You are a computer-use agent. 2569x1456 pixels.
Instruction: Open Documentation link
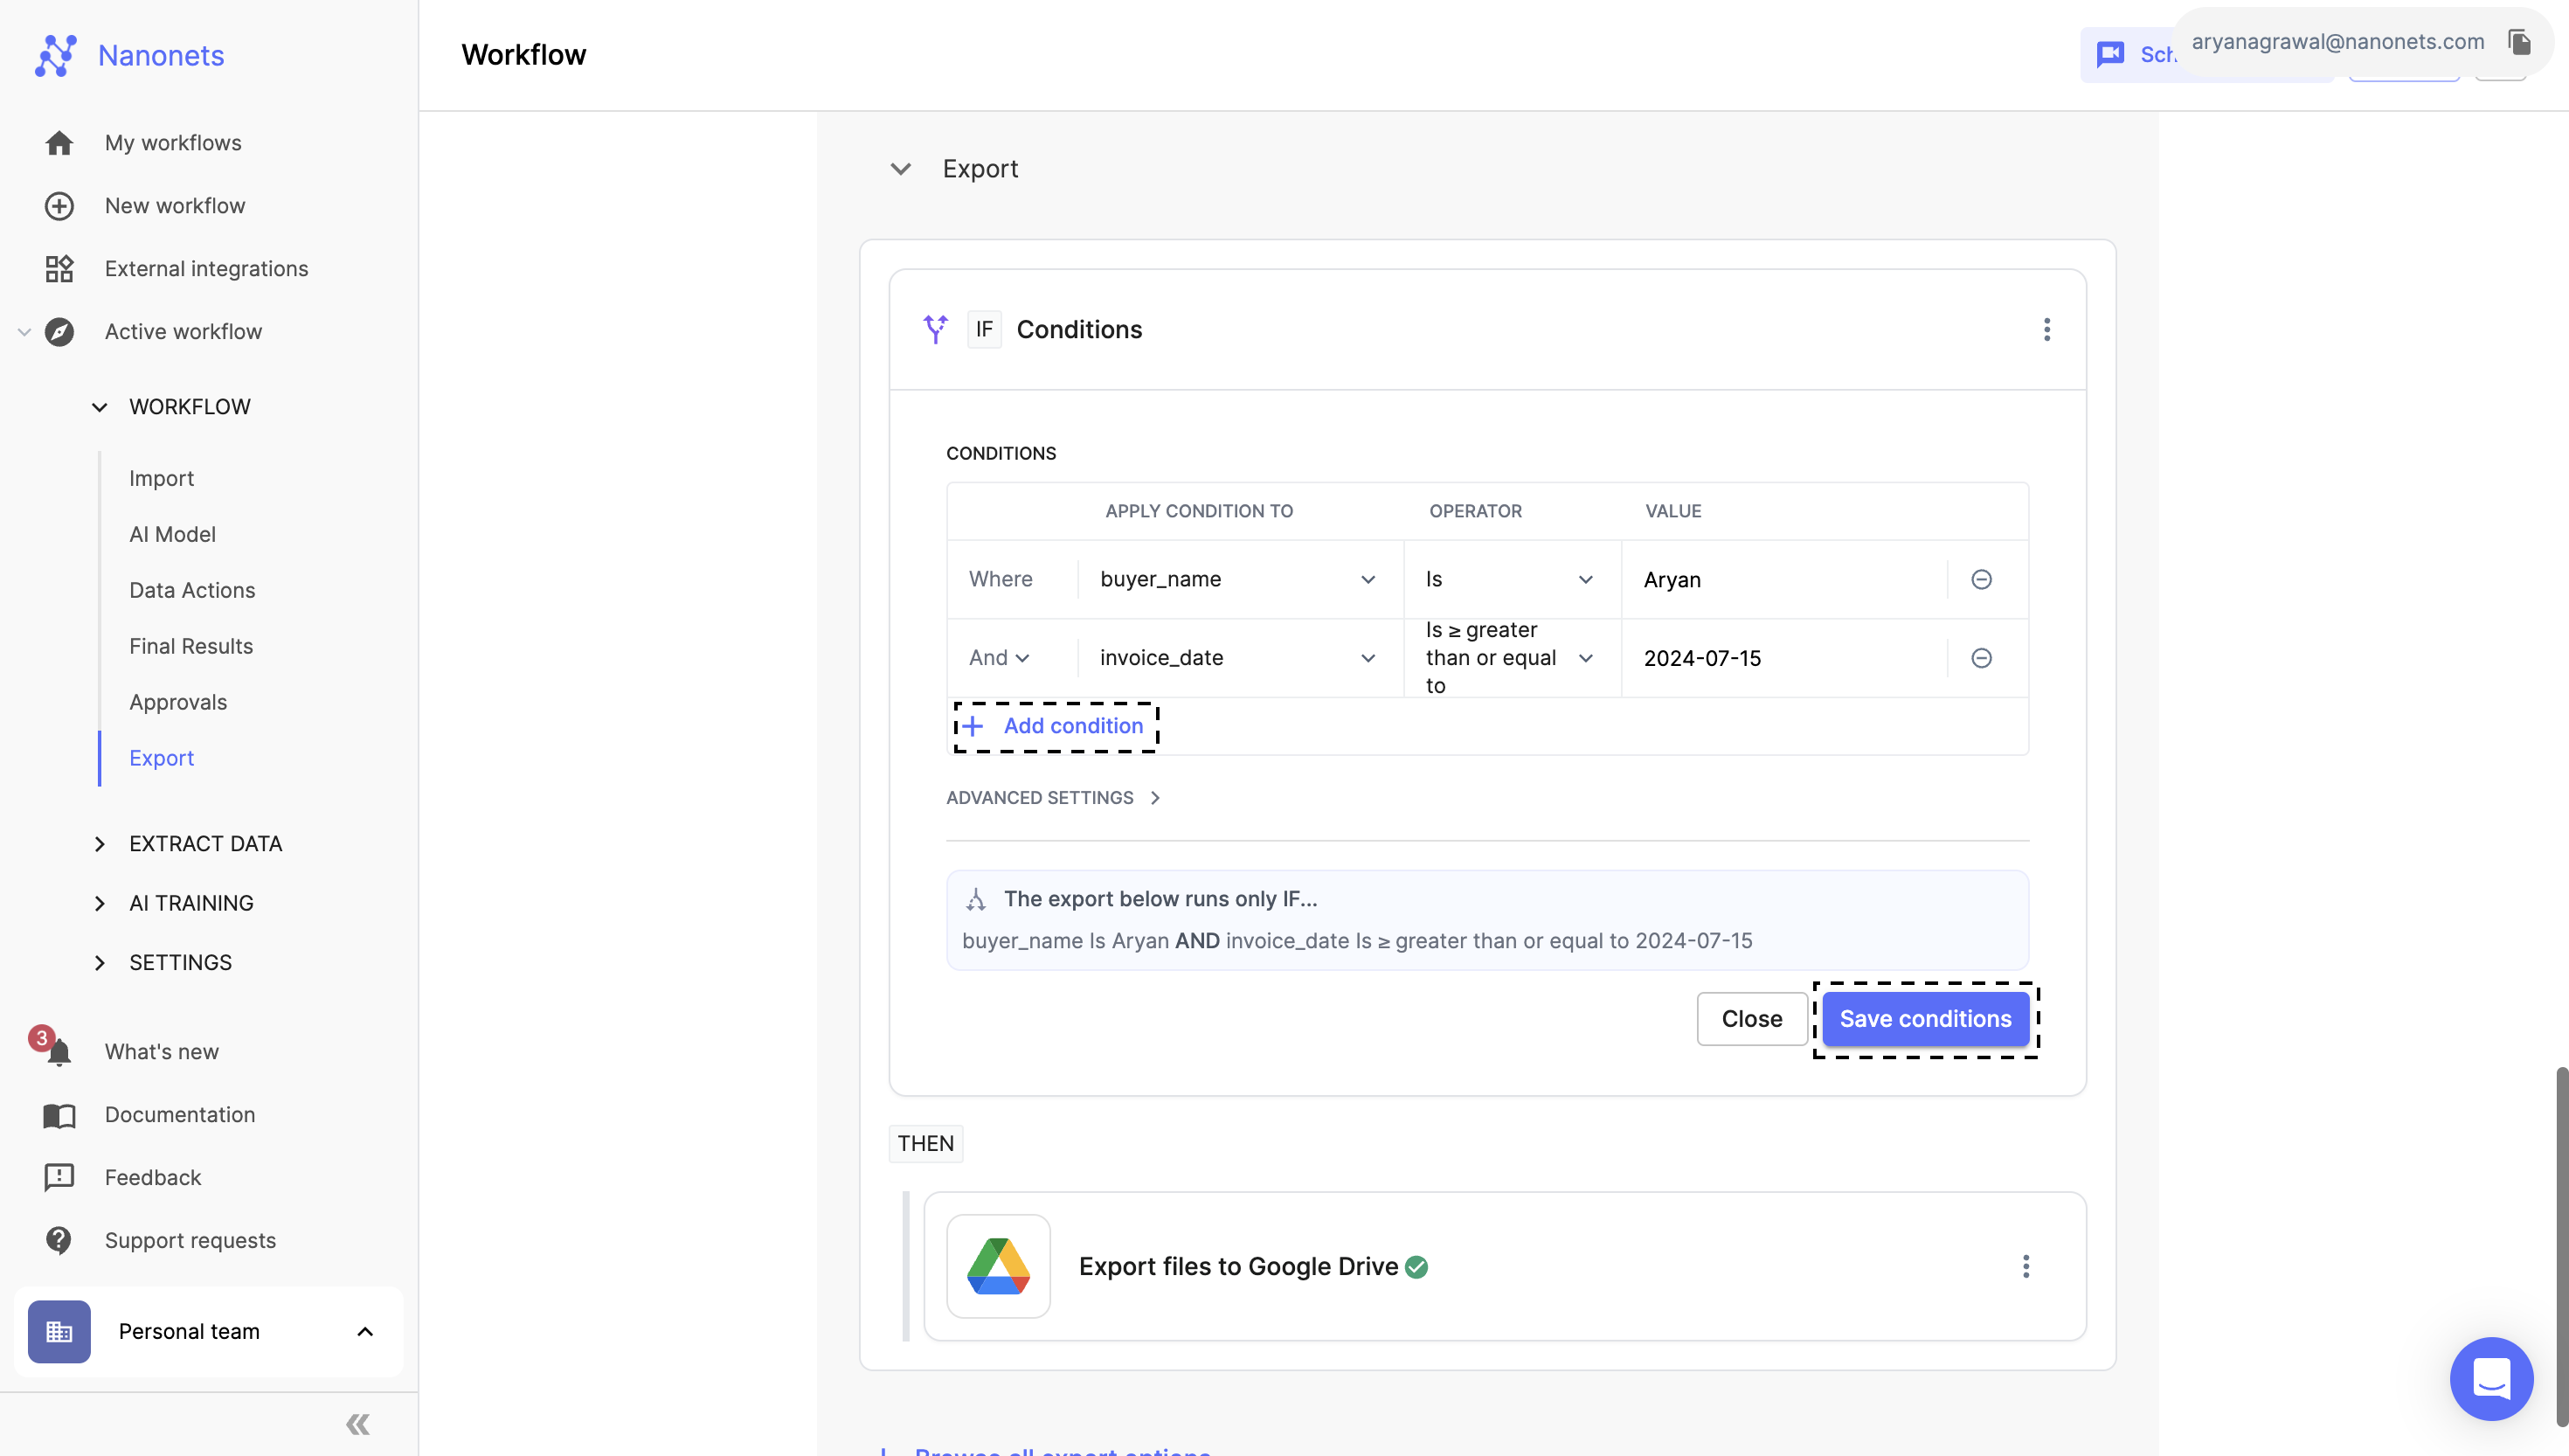coord(180,1115)
